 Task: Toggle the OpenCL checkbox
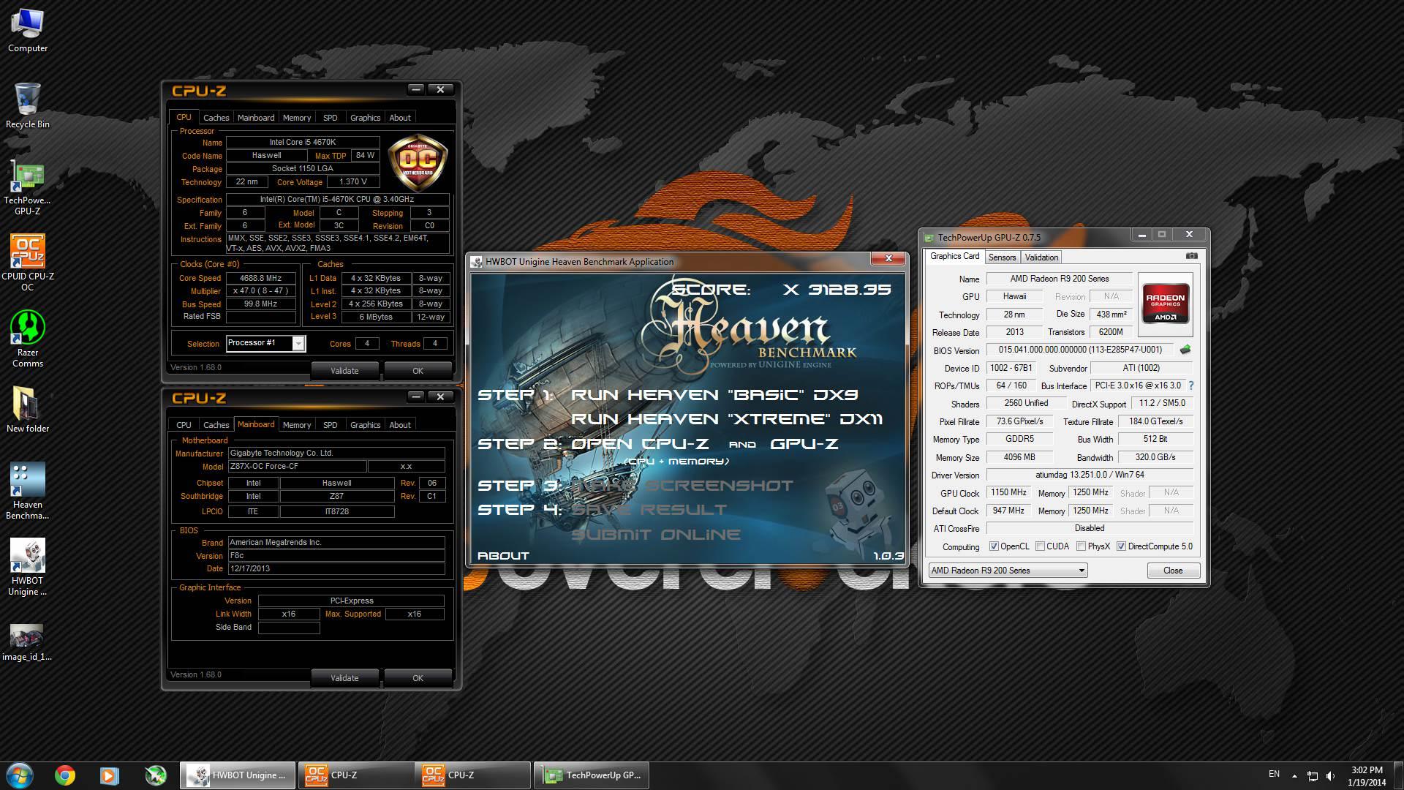[x=994, y=546]
